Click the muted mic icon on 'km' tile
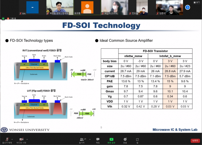Screen dimensions: 202x145 20,13
